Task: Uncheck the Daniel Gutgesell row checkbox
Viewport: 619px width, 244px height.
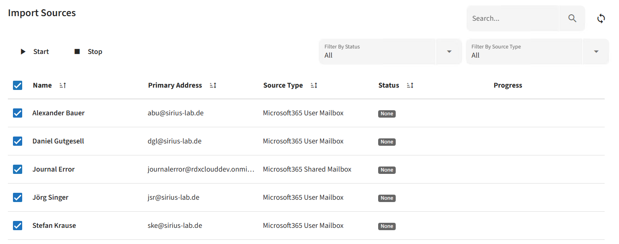Action: (18, 141)
